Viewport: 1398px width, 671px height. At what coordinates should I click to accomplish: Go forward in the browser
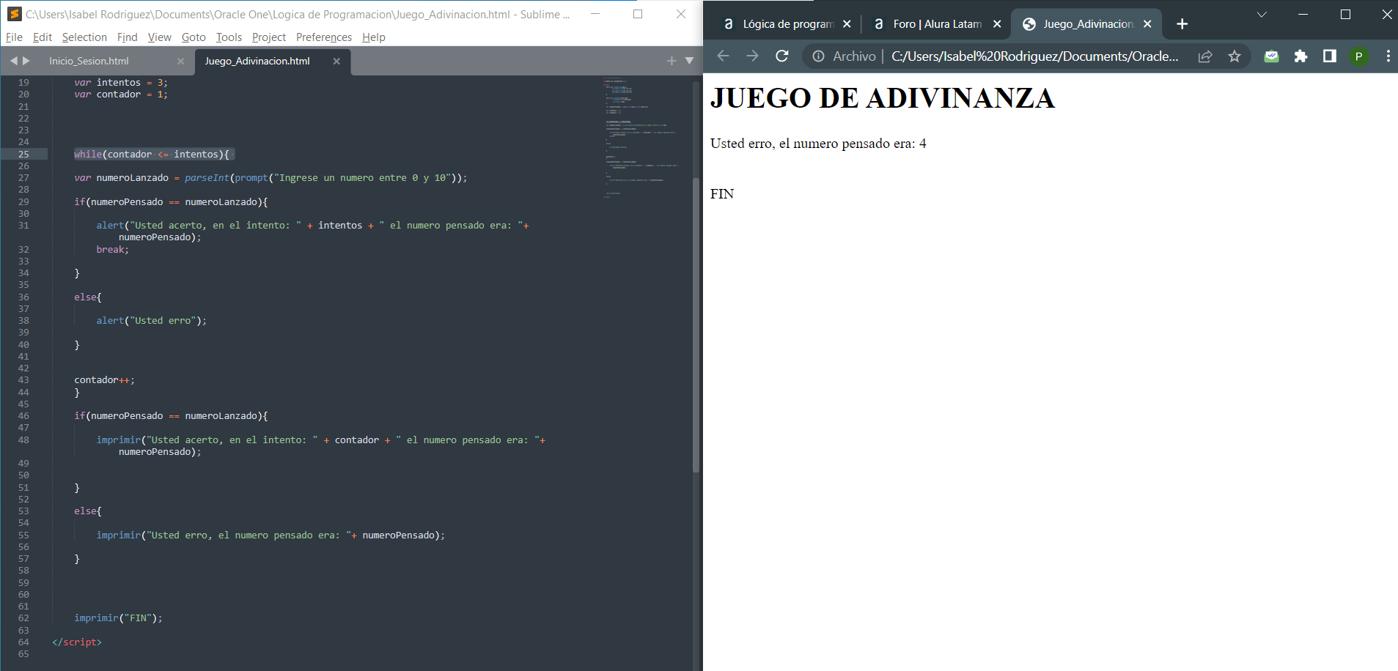tap(752, 56)
